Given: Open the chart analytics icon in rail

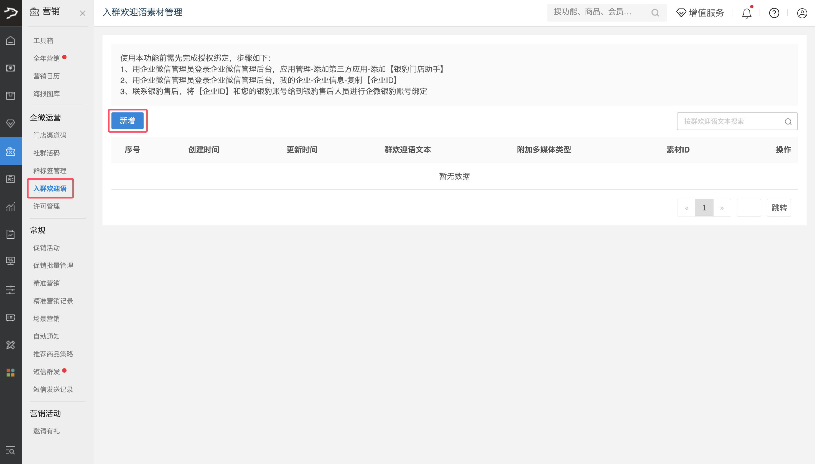Looking at the screenshot, I should tap(11, 207).
